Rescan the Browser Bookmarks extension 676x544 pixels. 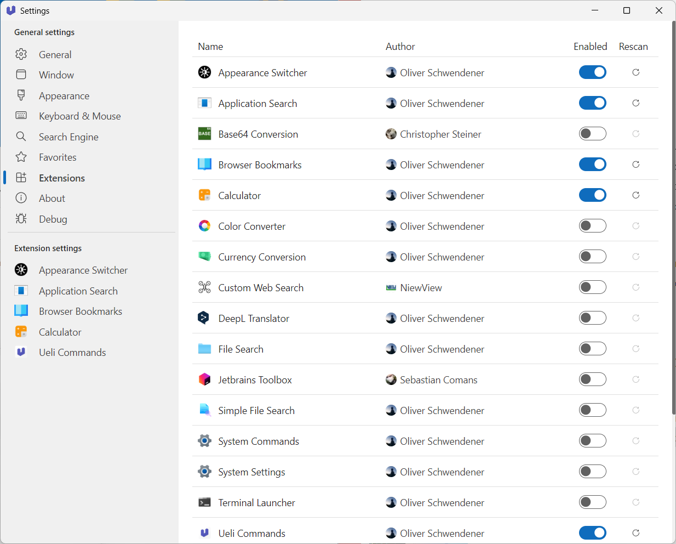[635, 165]
